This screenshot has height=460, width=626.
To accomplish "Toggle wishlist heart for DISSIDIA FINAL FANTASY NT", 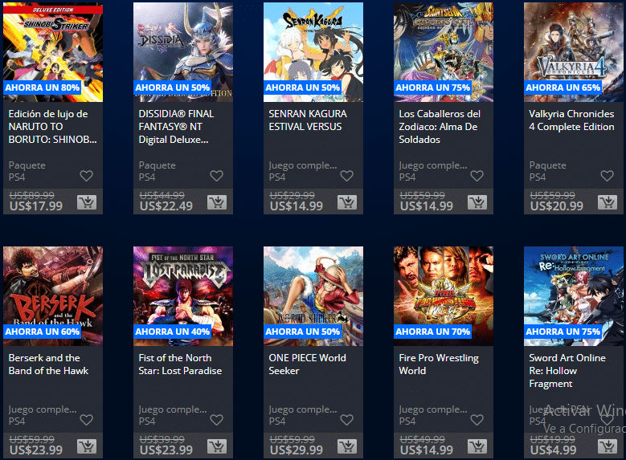I will 216,176.
